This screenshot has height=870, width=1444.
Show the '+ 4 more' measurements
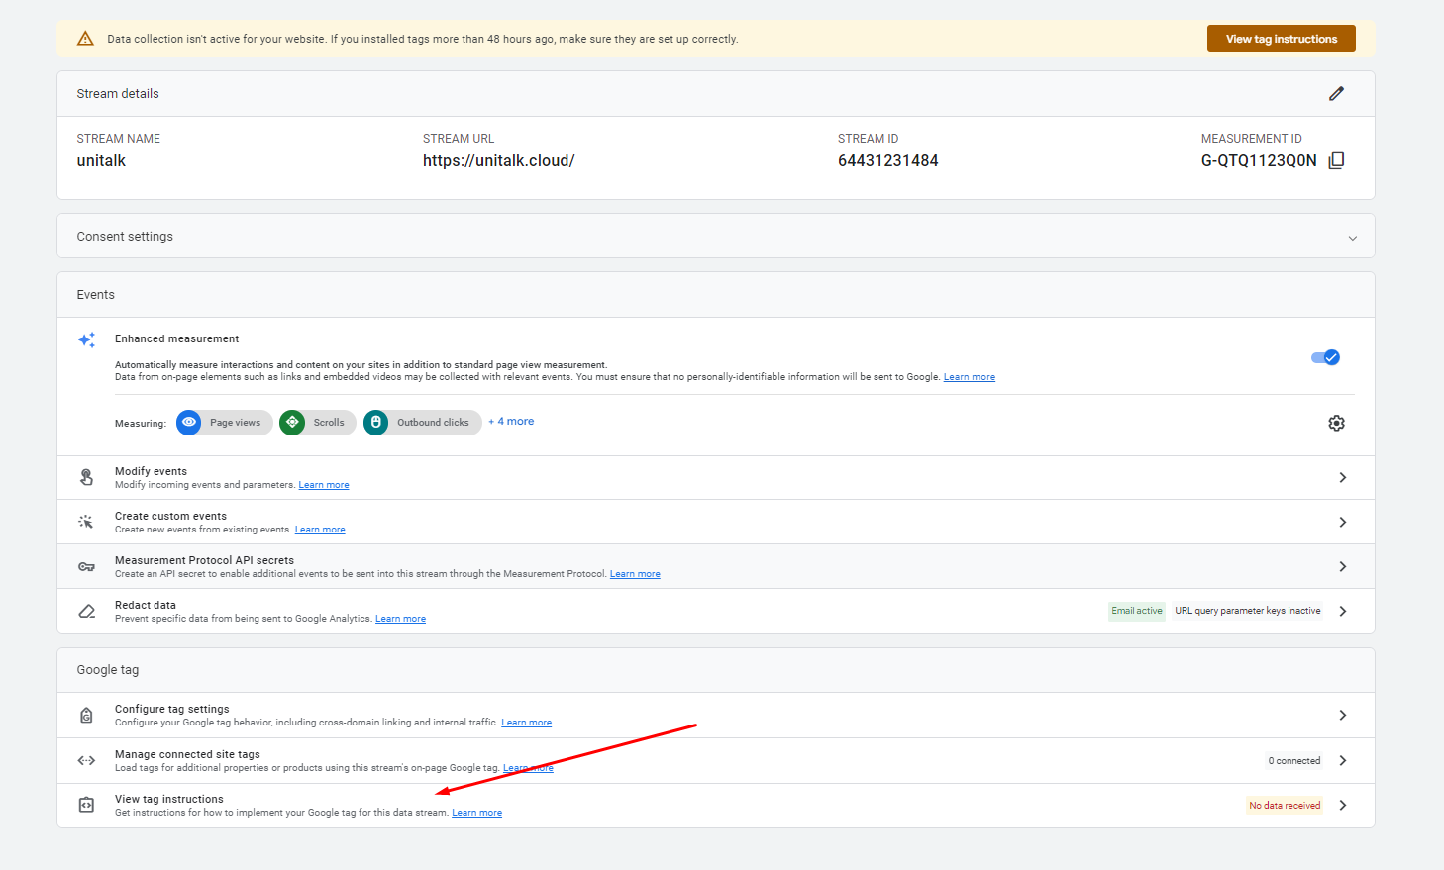(x=511, y=422)
